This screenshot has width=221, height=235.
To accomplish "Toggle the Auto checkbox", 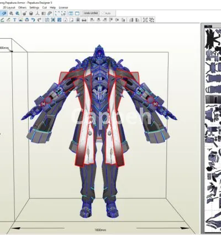I will click(x=107, y=13).
